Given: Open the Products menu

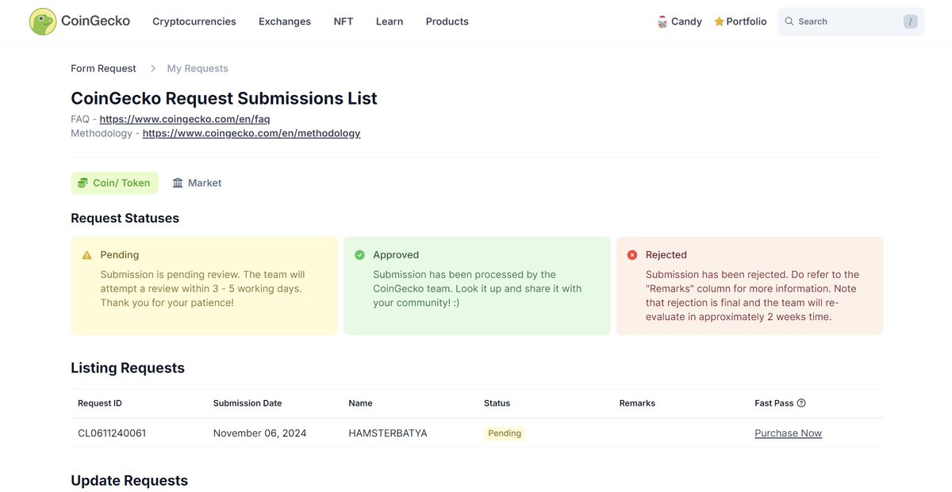Looking at the screenshot, I should (x=447, y=21).
